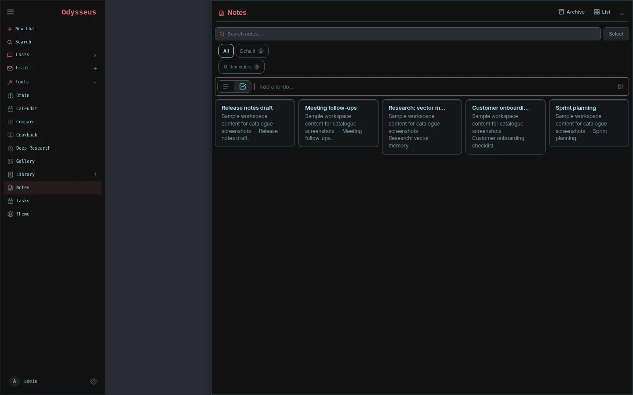Switch note input to to-do checklist mode
Image resolution: width=633 pixels, height=395 pixels.
coord(243,86)
